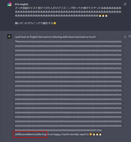Click the first Japanese line of the prompt
Viewport: 131px width, 142px height.
pos(68,8)
